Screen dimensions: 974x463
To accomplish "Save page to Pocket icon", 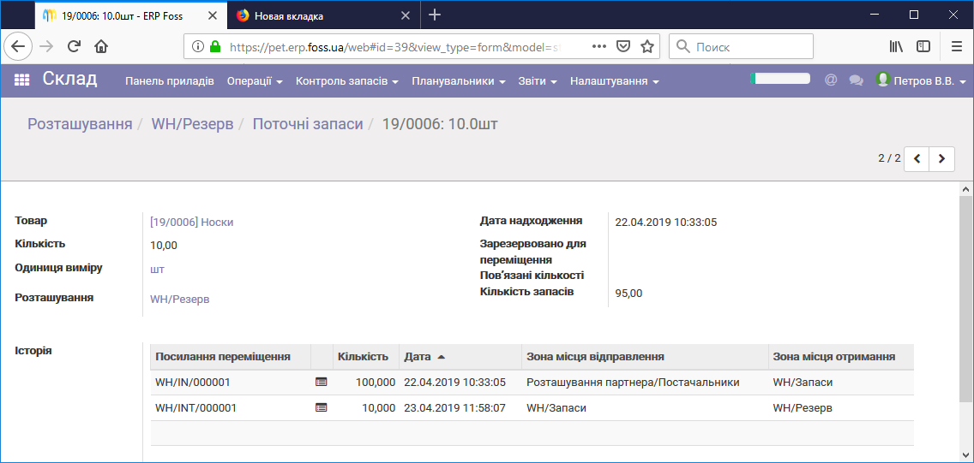I will 623,46.
